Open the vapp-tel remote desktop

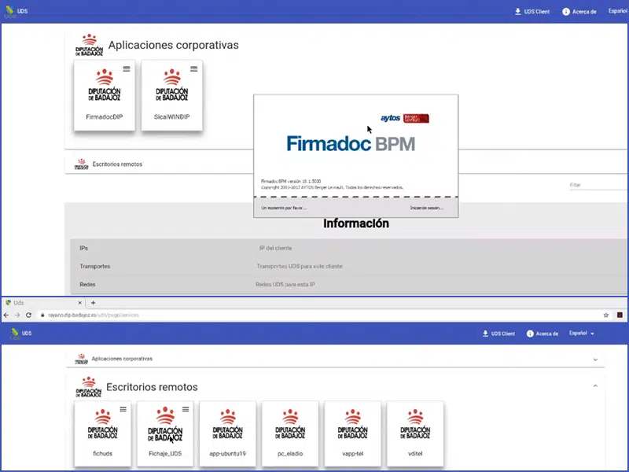point(352,433)
